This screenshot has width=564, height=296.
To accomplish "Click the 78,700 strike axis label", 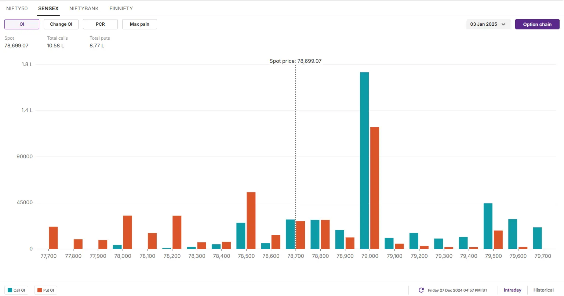I will [x=295, y=256].
